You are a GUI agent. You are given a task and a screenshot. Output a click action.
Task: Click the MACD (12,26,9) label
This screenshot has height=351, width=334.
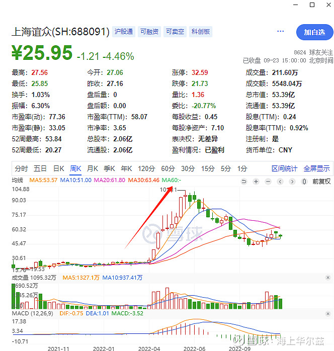point(33,313)
